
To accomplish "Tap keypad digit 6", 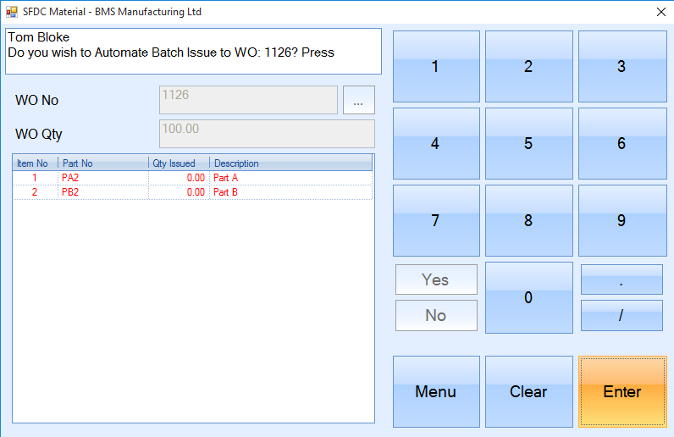I will (x=622, y=143).
